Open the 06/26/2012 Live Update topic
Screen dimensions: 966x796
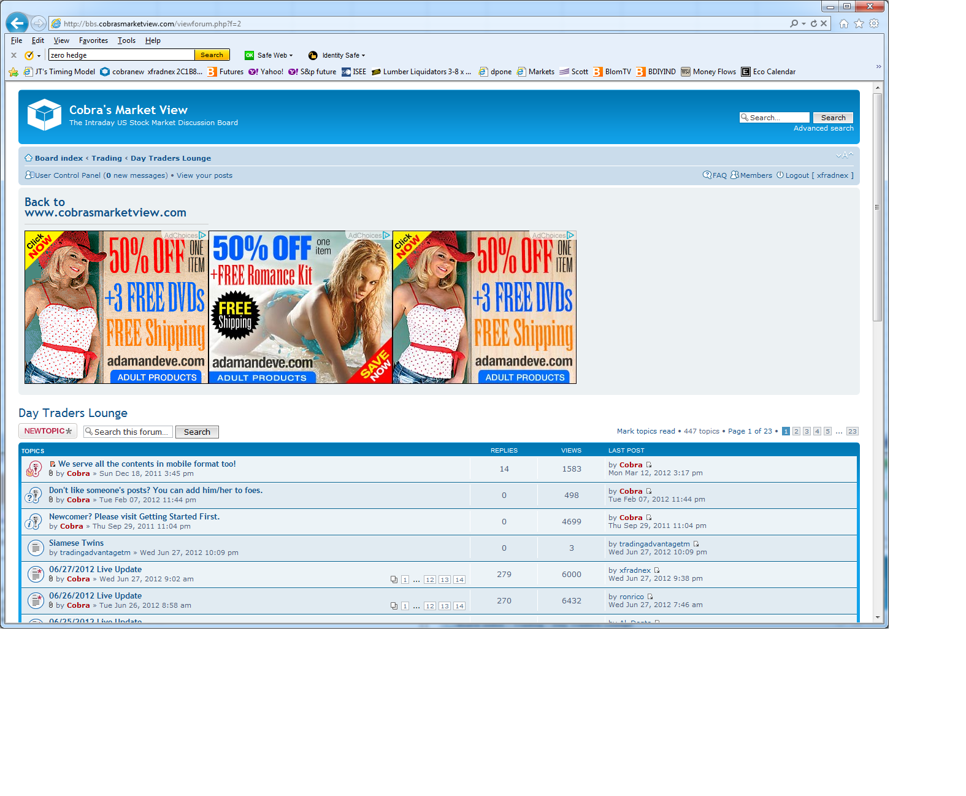[x=95, y=595]
